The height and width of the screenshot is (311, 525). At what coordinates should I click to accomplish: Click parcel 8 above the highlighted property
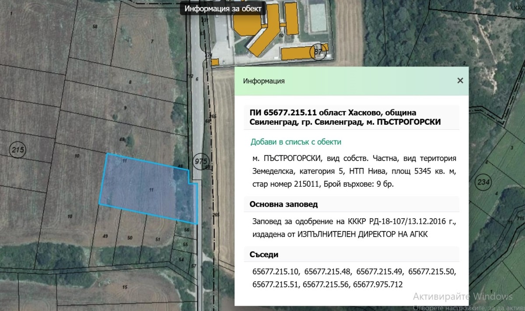129,82
